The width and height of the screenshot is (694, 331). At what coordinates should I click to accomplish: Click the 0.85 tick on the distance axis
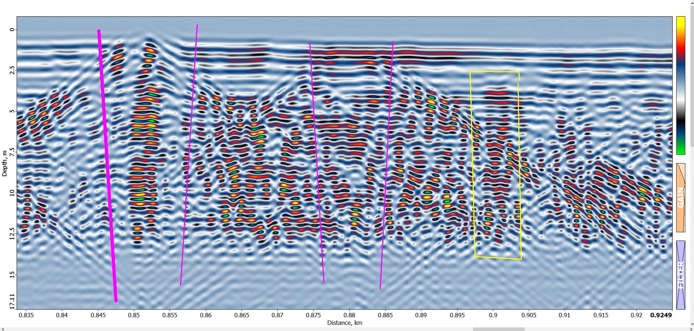133,315
